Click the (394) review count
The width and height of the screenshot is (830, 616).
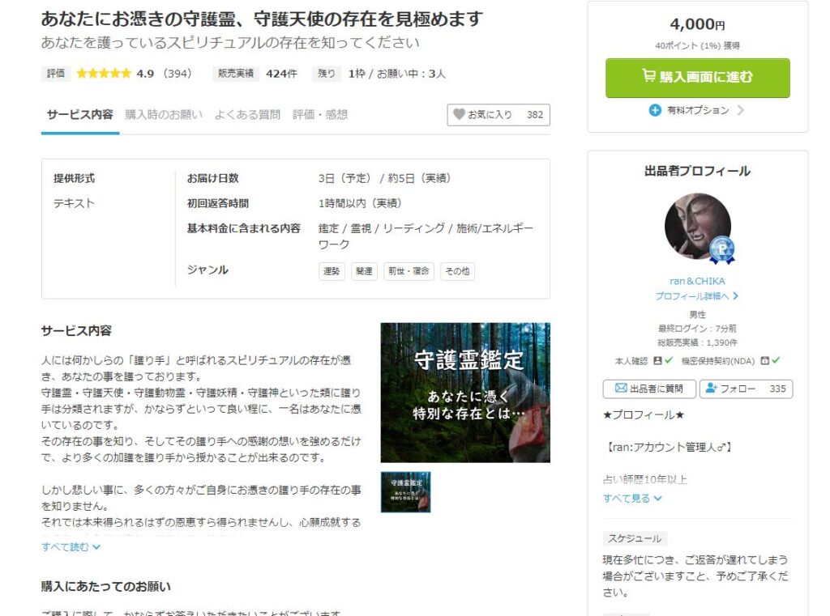[x=178, y=74]
